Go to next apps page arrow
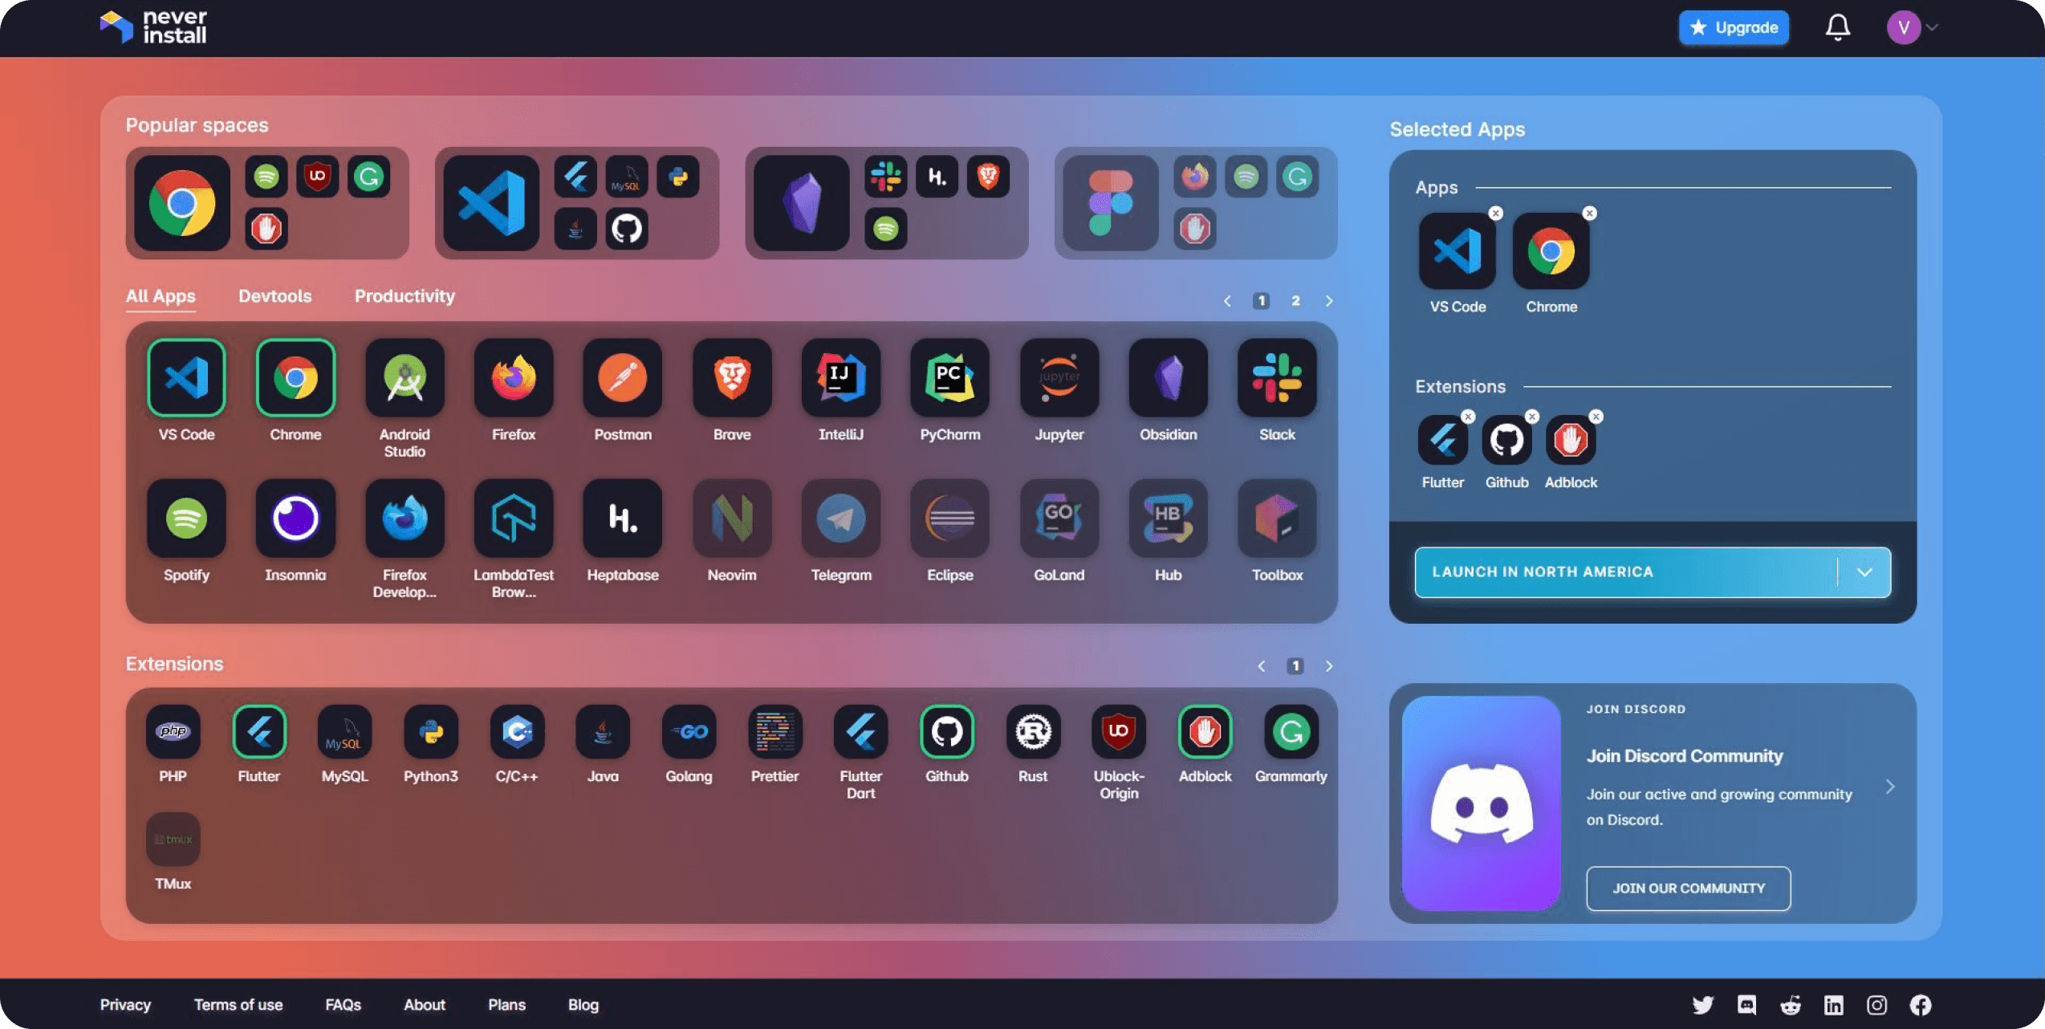The width and height of the screenshot is (2045, 1029). pyautogui.click(x=1329, y=301)
